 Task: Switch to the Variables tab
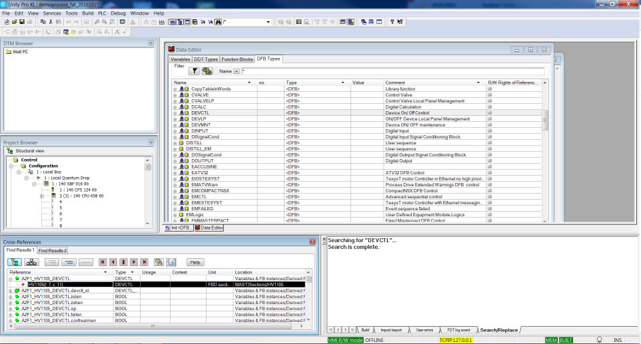tap(180, 59)
